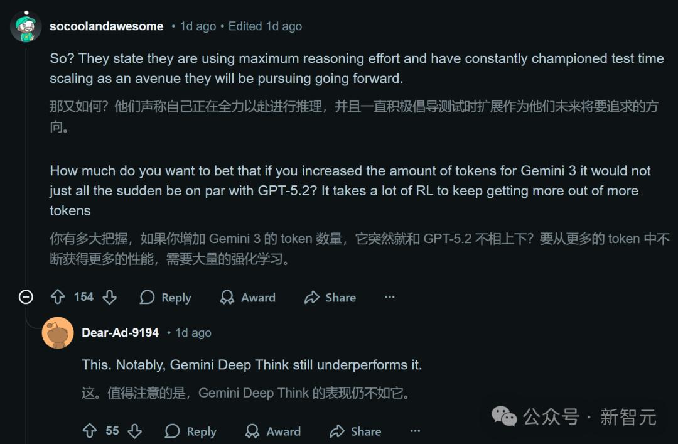
Task: Click socoolandawesome's avatar picture
Action: point(25,25)
